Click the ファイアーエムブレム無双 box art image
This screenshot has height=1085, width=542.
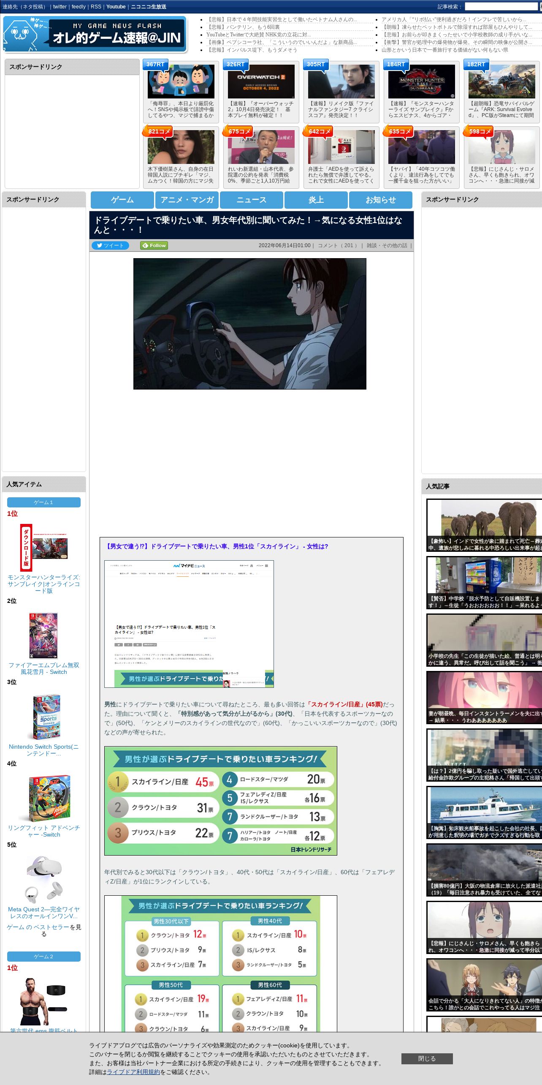tap(44, 635)
